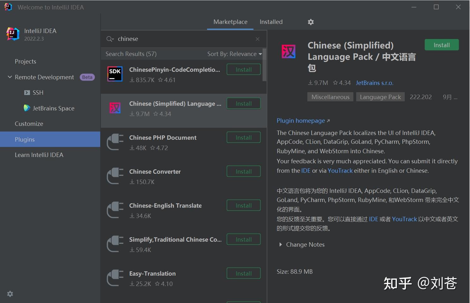Image resolution: width=470 pixels, height=303 pixels.
Task: Click the search magnifier in the plugin search bar
Action: pos(110,39)
